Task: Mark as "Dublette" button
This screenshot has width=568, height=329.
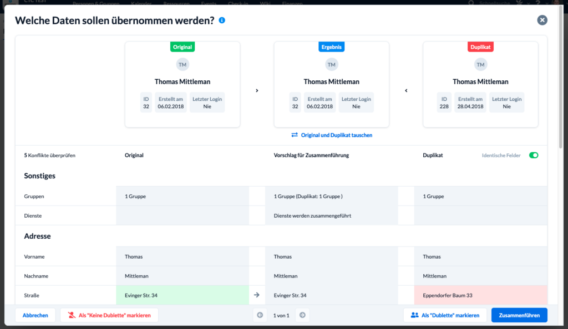Action: click(x=445, y=315)
